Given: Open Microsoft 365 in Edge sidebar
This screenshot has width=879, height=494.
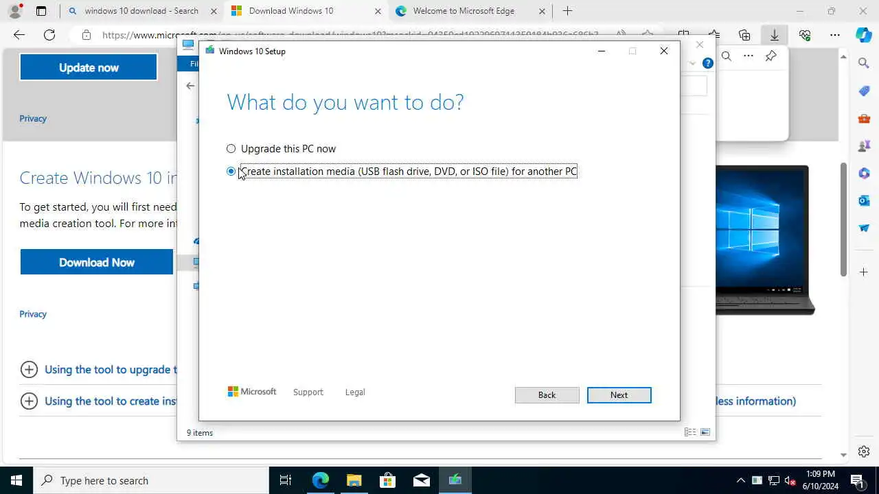Looking at the screenshot, I should (x=864, y=174).
